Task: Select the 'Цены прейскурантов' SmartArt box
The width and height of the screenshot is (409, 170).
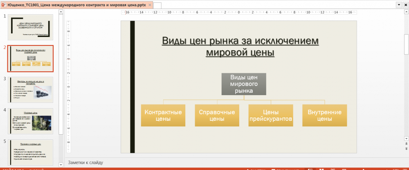Action: click(271, 116)
